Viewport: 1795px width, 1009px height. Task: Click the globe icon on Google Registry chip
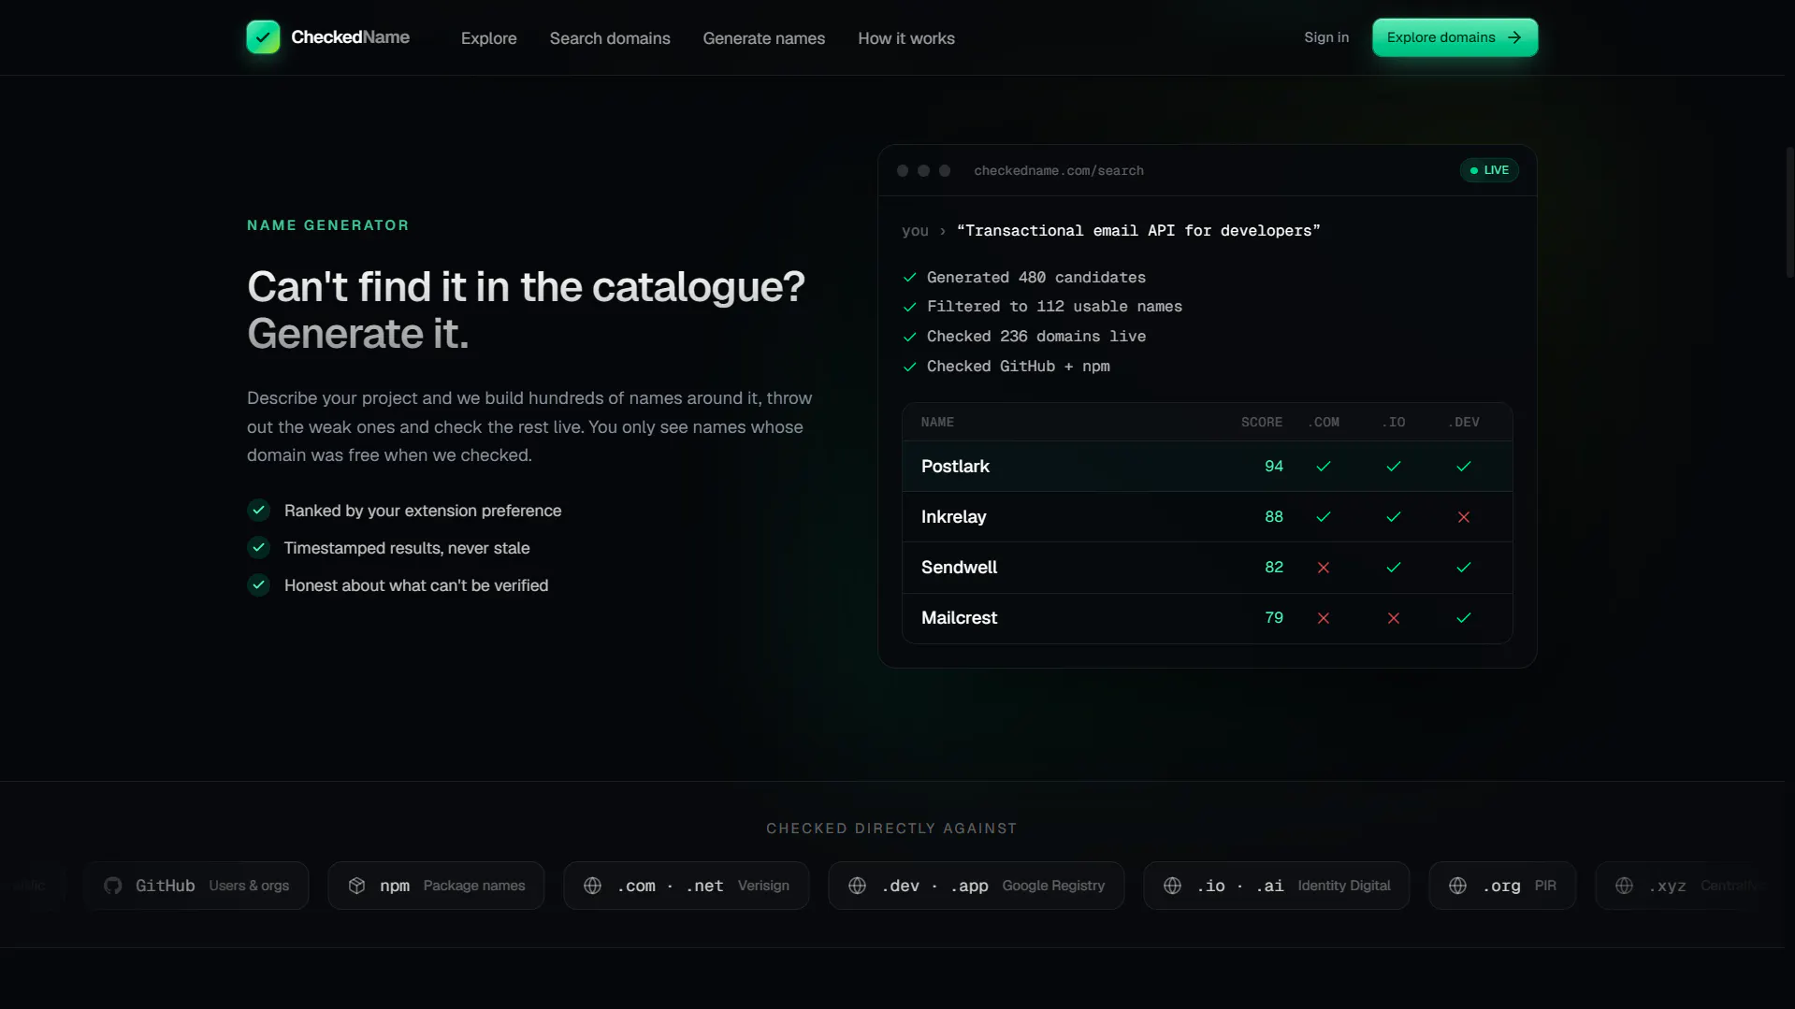857,885
